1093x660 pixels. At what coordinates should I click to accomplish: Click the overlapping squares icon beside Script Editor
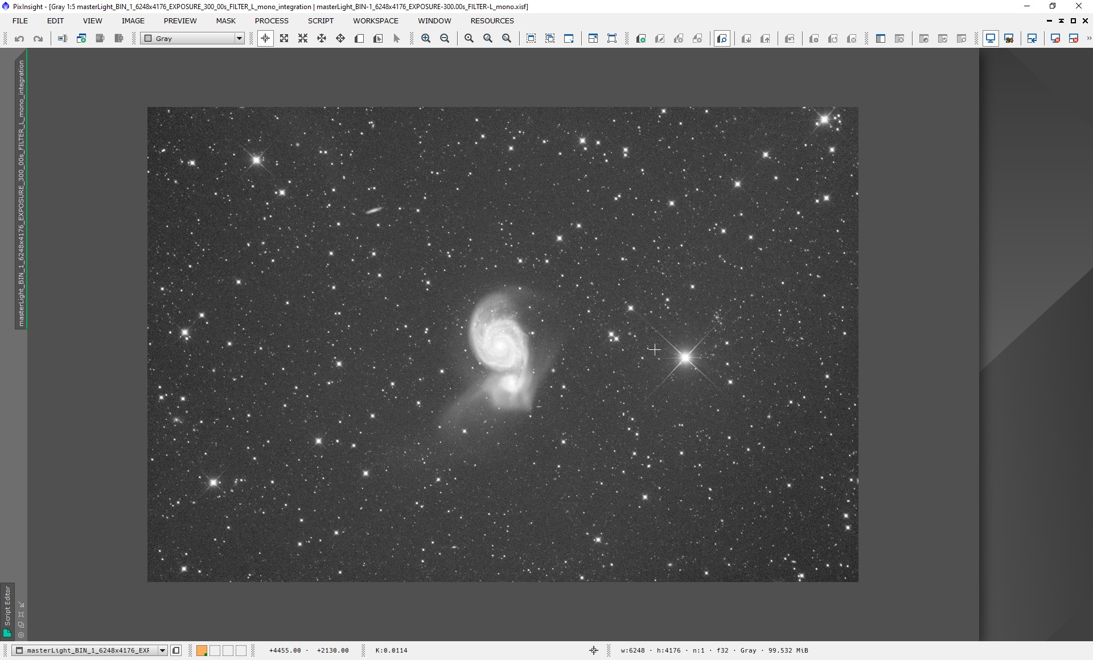click(21, 625)
